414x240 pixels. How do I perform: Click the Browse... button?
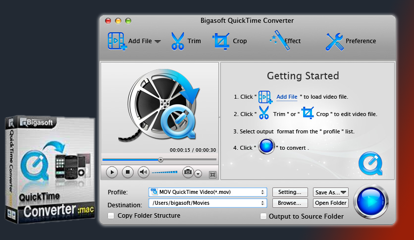point(290,203)
